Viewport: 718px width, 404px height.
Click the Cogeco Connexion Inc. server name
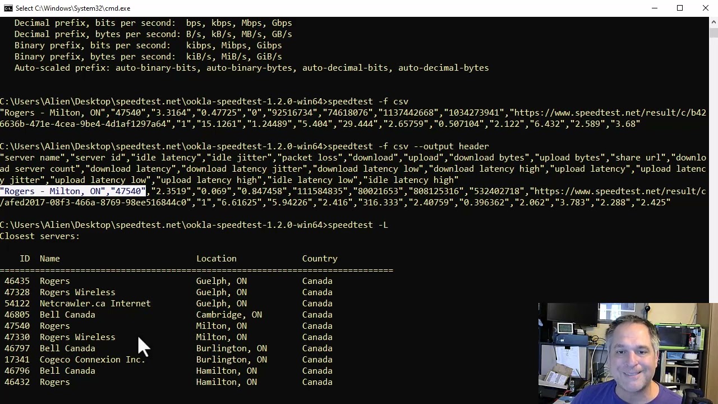[x=93, y=359]
